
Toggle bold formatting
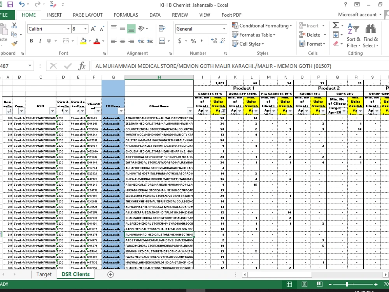click(31, 41)
